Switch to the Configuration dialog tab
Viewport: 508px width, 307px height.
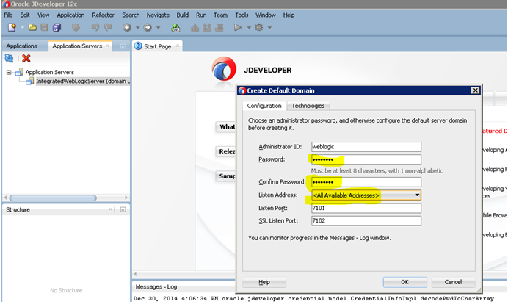pos(264,106)
